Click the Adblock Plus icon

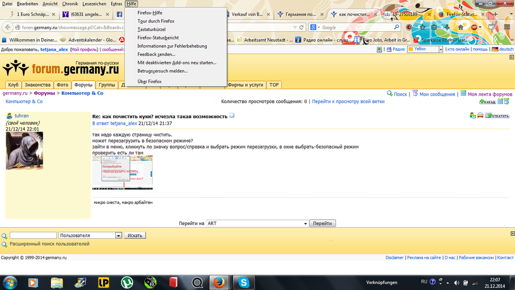coord(474,27)
